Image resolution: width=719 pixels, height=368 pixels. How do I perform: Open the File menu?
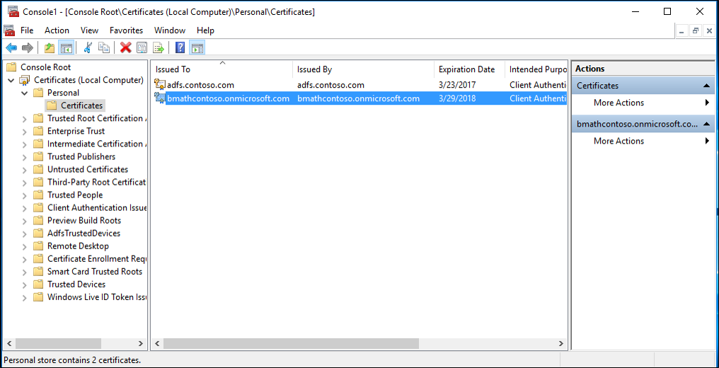point(27,30)
